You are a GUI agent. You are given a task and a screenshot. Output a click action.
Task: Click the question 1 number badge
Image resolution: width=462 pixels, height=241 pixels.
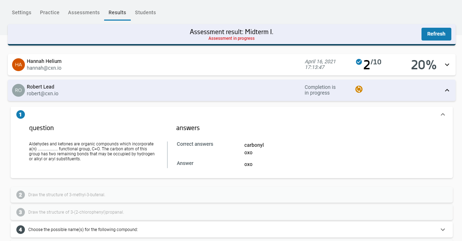[21, 114]
